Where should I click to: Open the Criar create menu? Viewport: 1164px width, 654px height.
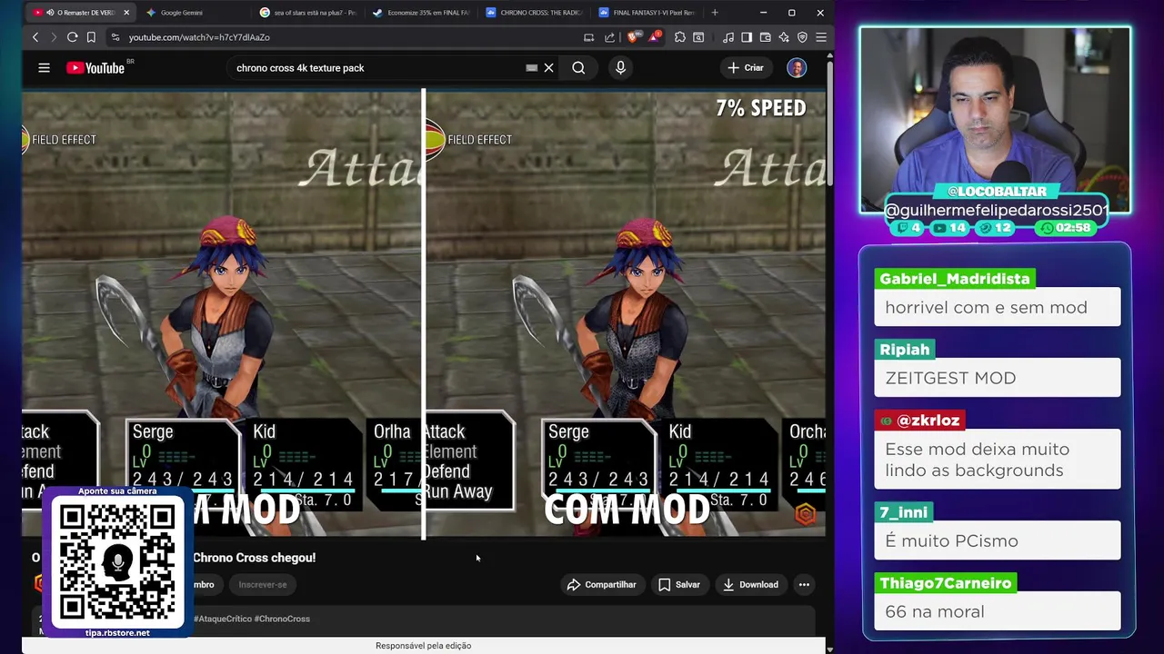[x=746, y=68]
